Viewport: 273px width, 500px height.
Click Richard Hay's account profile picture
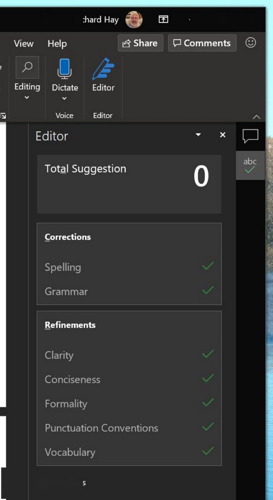(x=134, y=20)
